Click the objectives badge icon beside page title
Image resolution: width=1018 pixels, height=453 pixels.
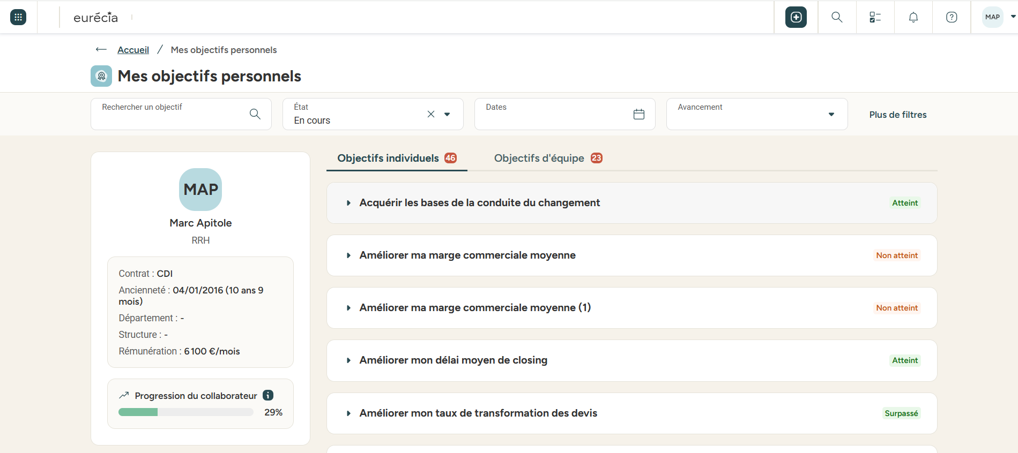pyautogui.click(x=101, y=76)
